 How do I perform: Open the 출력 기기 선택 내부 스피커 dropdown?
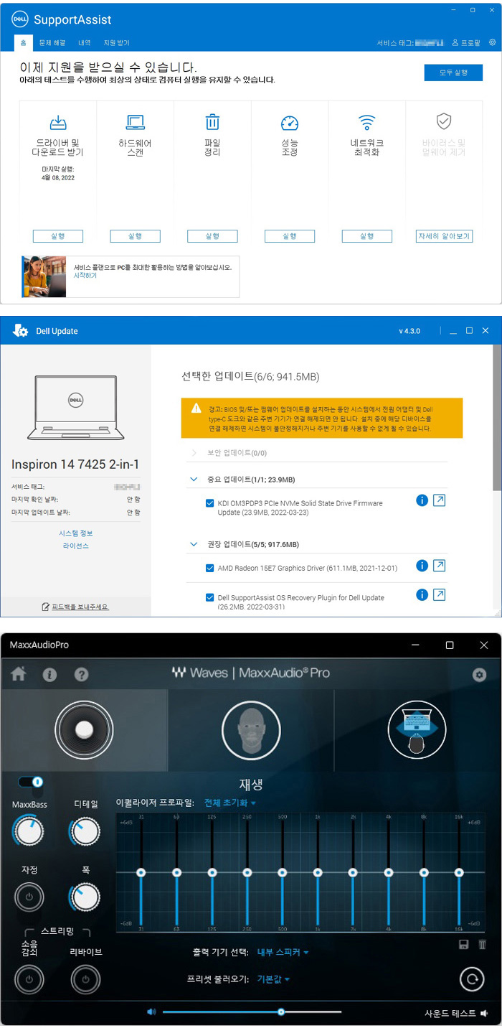coord(283,952)
